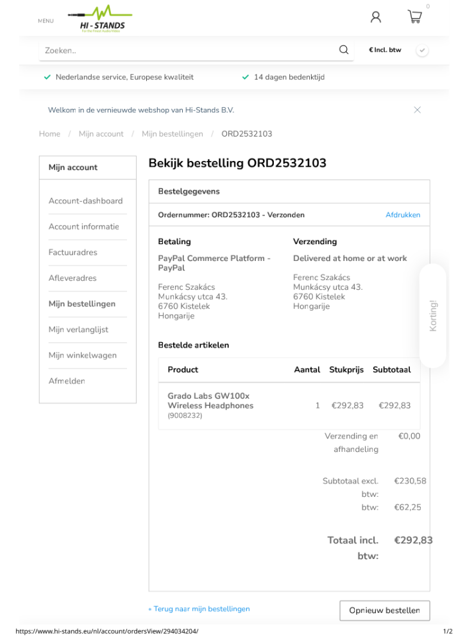This screenshot has width=465, height=641.
Task: Select Account-dashboard in sidebar
Action: [85, 201]
